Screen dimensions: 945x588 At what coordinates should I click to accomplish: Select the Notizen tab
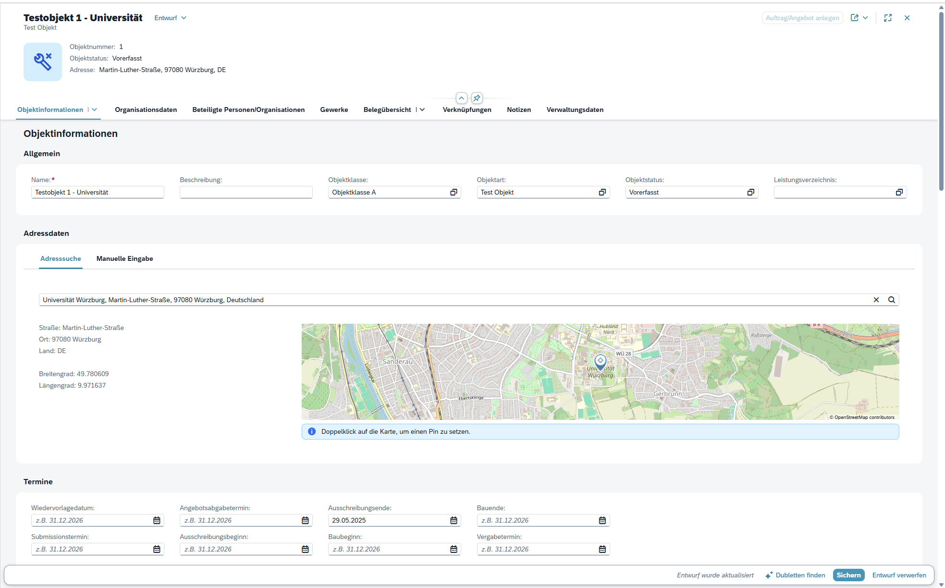tap(519, 110)
